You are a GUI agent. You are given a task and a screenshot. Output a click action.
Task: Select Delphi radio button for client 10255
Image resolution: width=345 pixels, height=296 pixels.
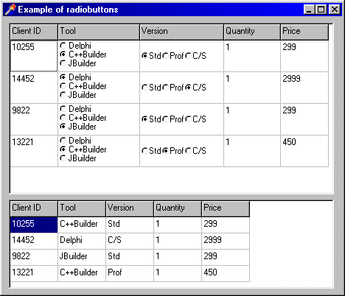[63, 46]
